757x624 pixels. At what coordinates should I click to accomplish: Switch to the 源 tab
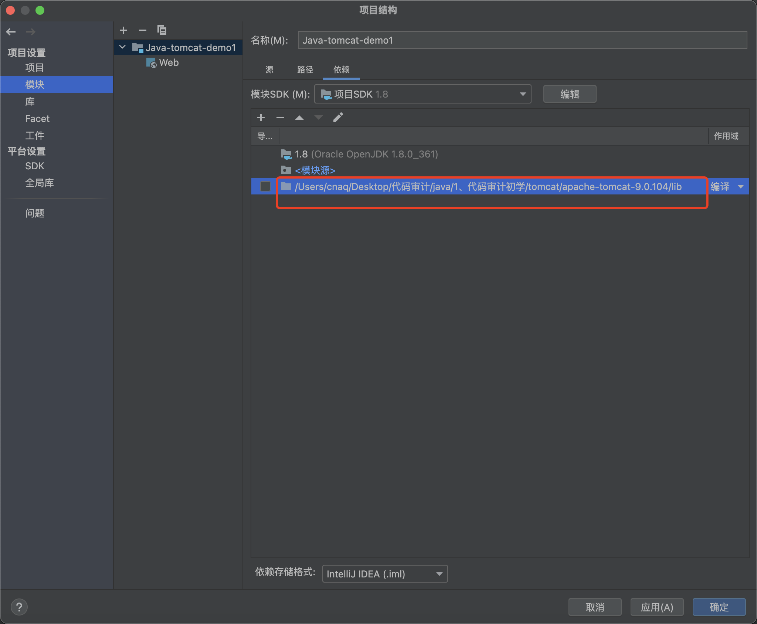pyautogui.click(x=269, y=69)
